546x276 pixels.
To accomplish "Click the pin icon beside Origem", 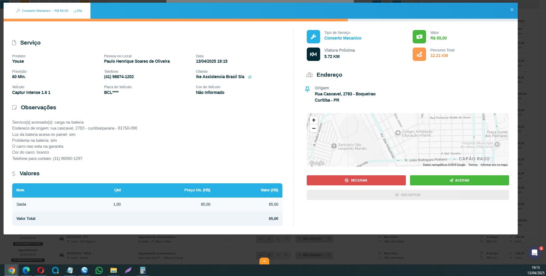I will (307, 89).
